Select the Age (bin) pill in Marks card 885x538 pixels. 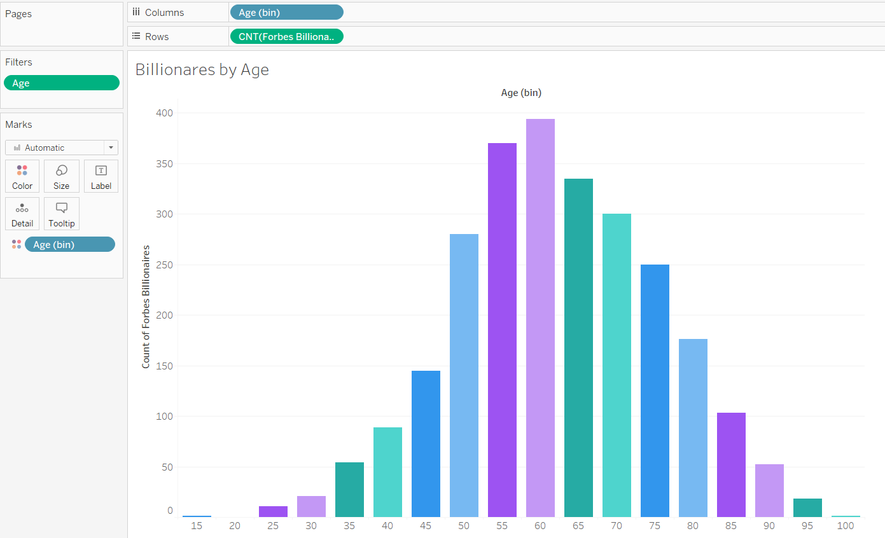(x=70, y=244)
